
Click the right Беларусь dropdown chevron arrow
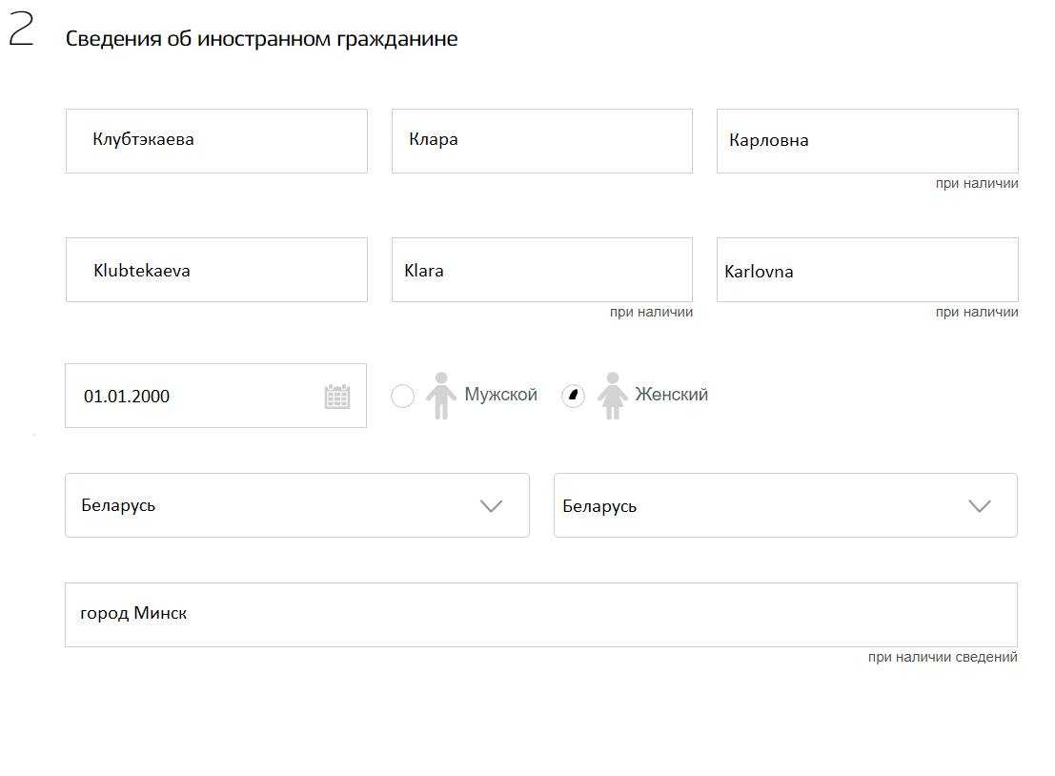pyautogui.click(x=980, y=506)
